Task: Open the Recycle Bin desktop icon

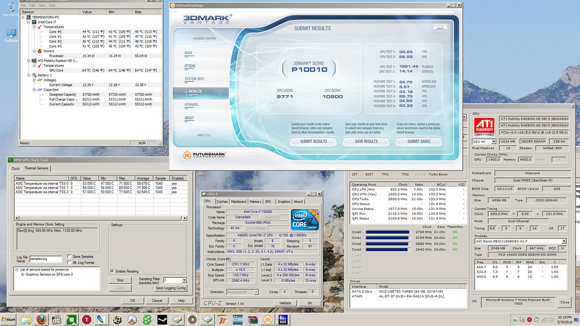Action: (x=11, y=8)
